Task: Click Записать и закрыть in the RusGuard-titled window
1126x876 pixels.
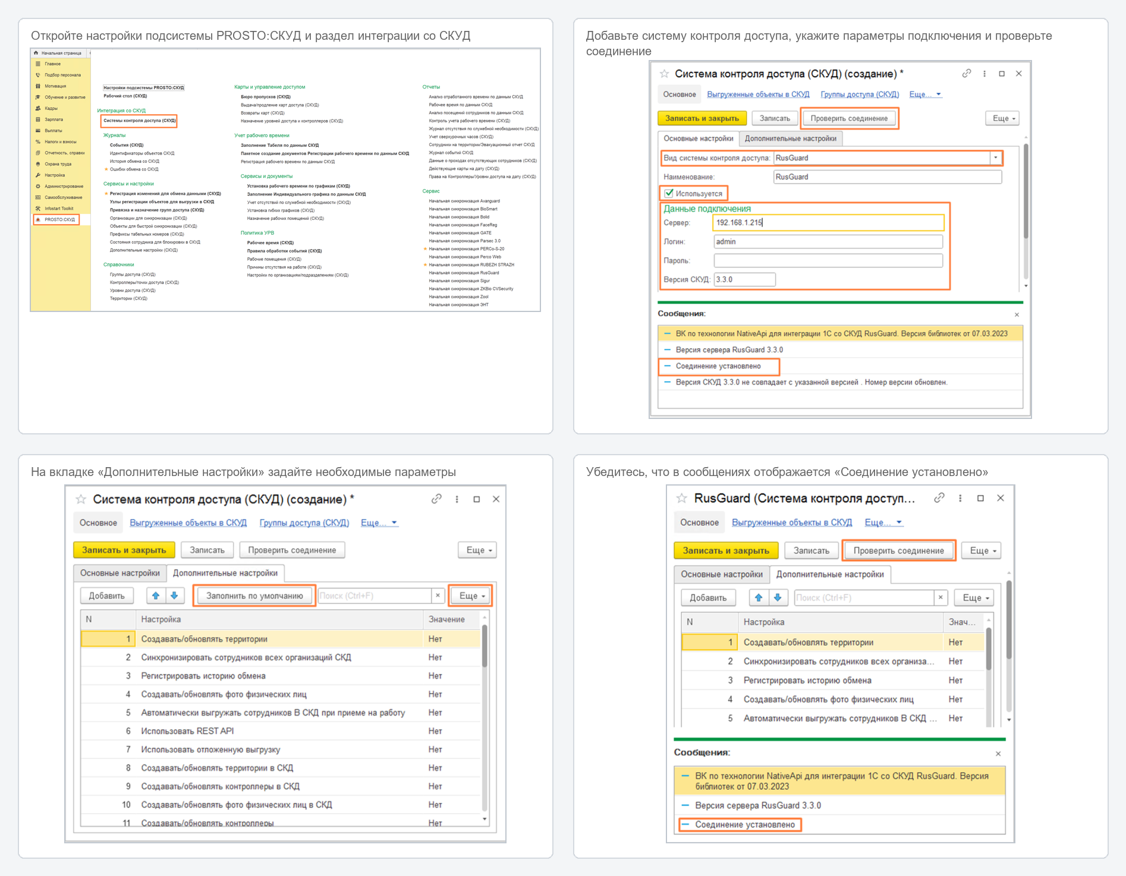Action: coord(725,550)
